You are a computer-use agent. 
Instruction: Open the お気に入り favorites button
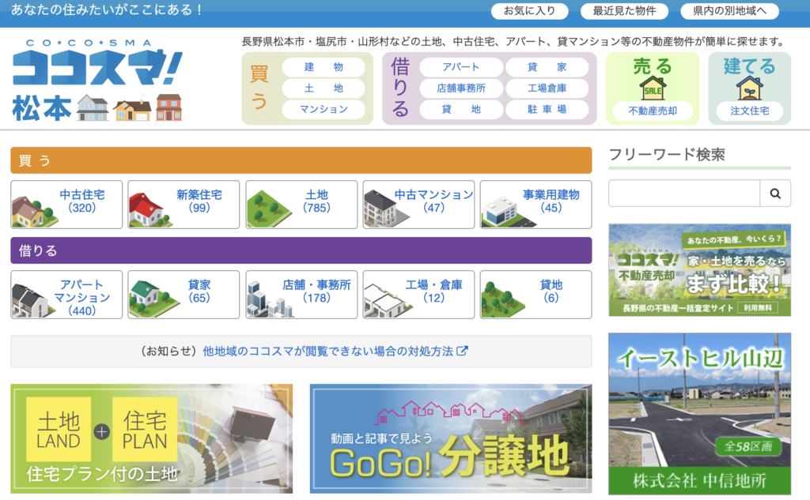pyautogui.click(x=529, y=10)
